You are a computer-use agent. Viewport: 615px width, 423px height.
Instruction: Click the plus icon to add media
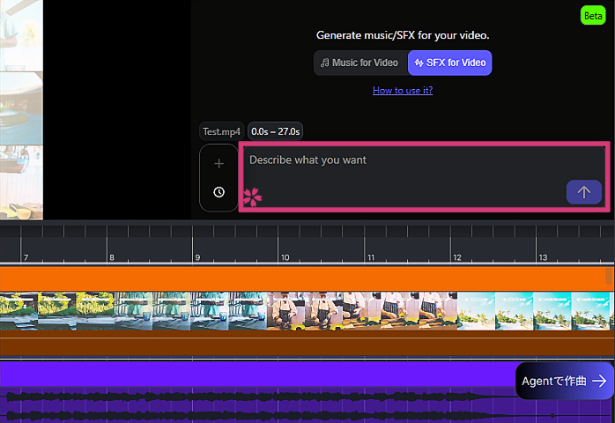coord(219,164)
